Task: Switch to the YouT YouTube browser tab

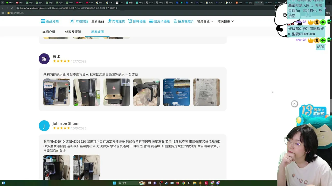Action: coord(79,3)
